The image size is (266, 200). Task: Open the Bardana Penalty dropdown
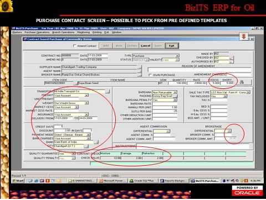point(175,100)
